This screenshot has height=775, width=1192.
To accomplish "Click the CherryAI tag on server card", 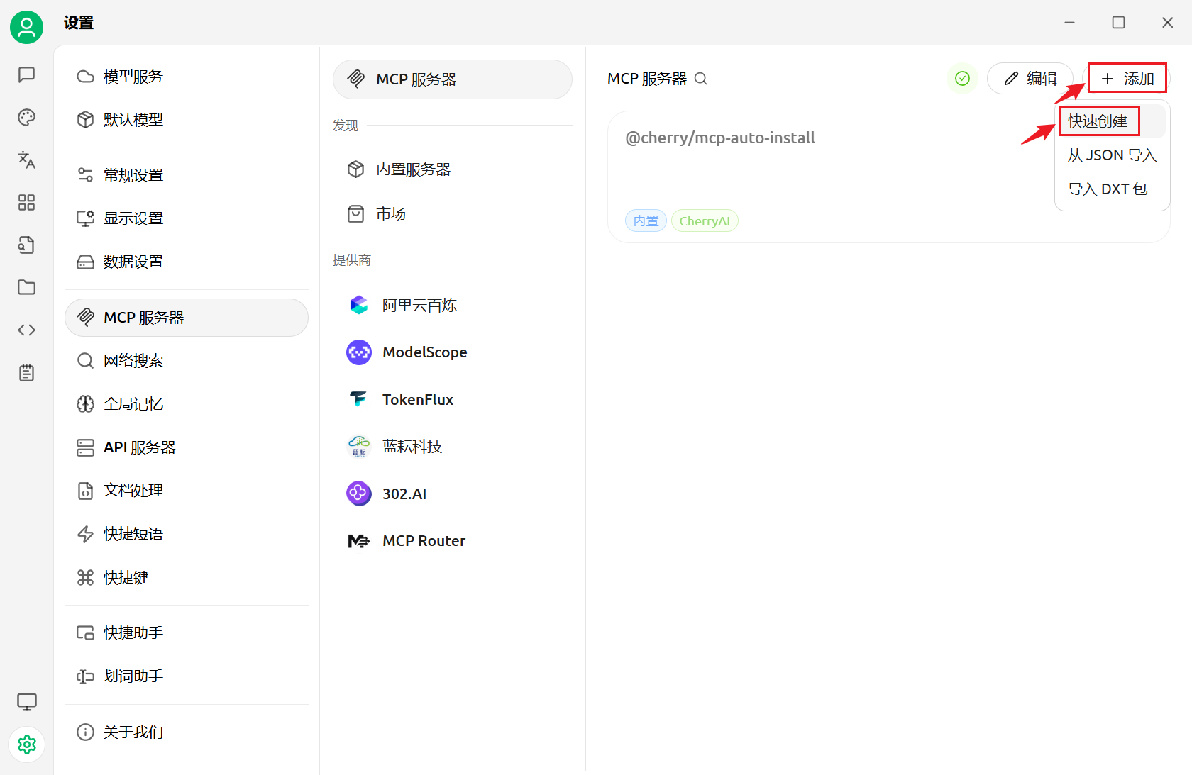I will [705, 221].
